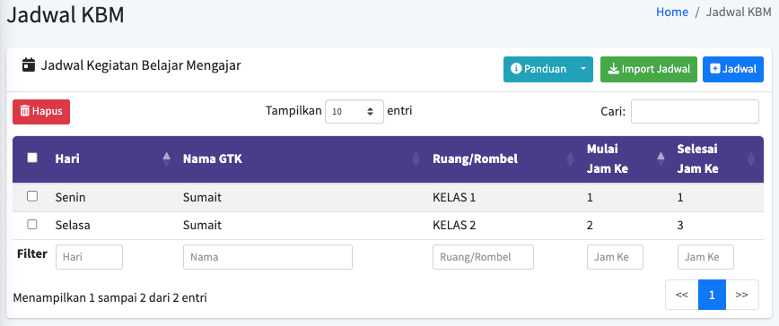This screenshot has width=779, height=326.
Task: Add a new Jadwal with the blue button
Action: [x=733, y=69]
